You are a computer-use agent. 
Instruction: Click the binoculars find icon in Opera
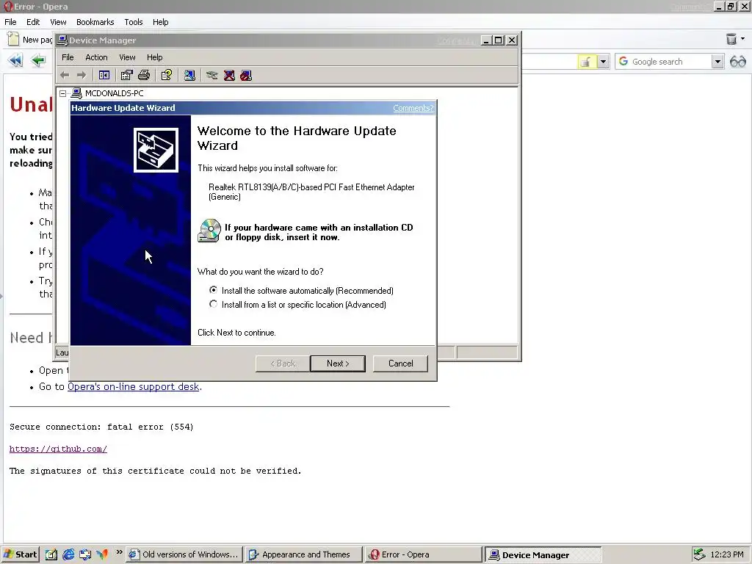click(x=738, y=62)
